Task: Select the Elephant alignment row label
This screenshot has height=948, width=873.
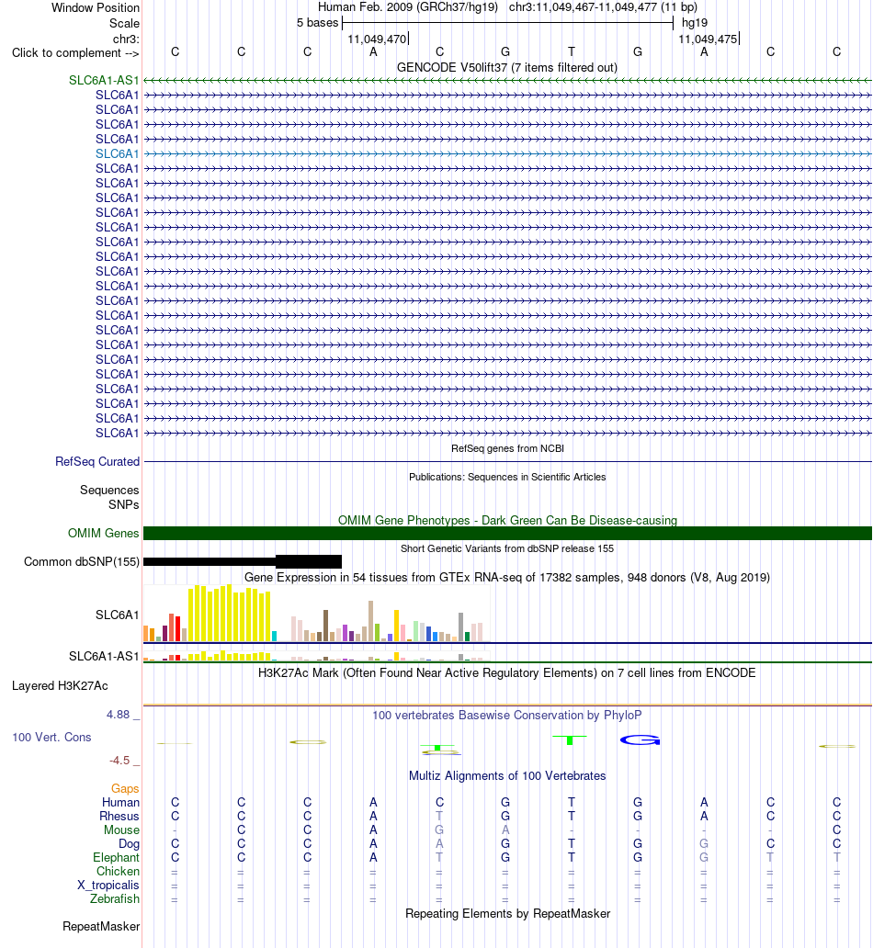Action: 116,858
